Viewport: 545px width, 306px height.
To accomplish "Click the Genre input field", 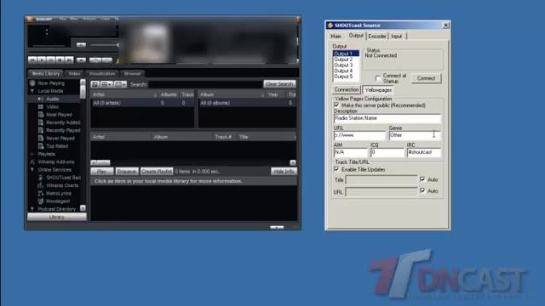I will point(415,135).
